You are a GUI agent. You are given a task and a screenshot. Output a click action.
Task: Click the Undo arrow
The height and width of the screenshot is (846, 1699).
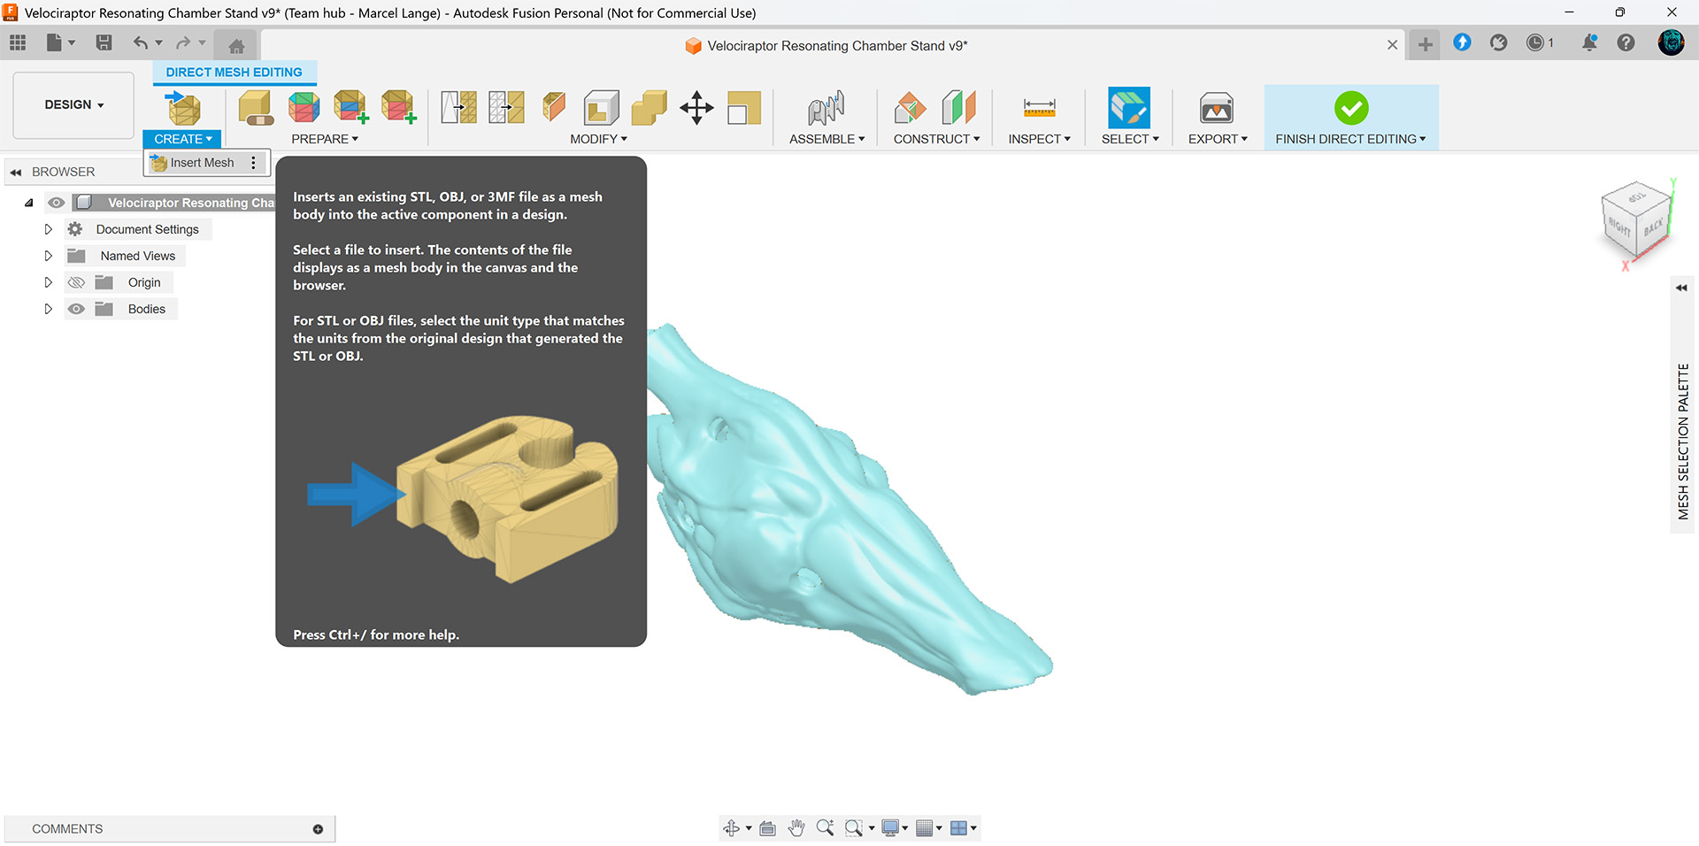140,42
